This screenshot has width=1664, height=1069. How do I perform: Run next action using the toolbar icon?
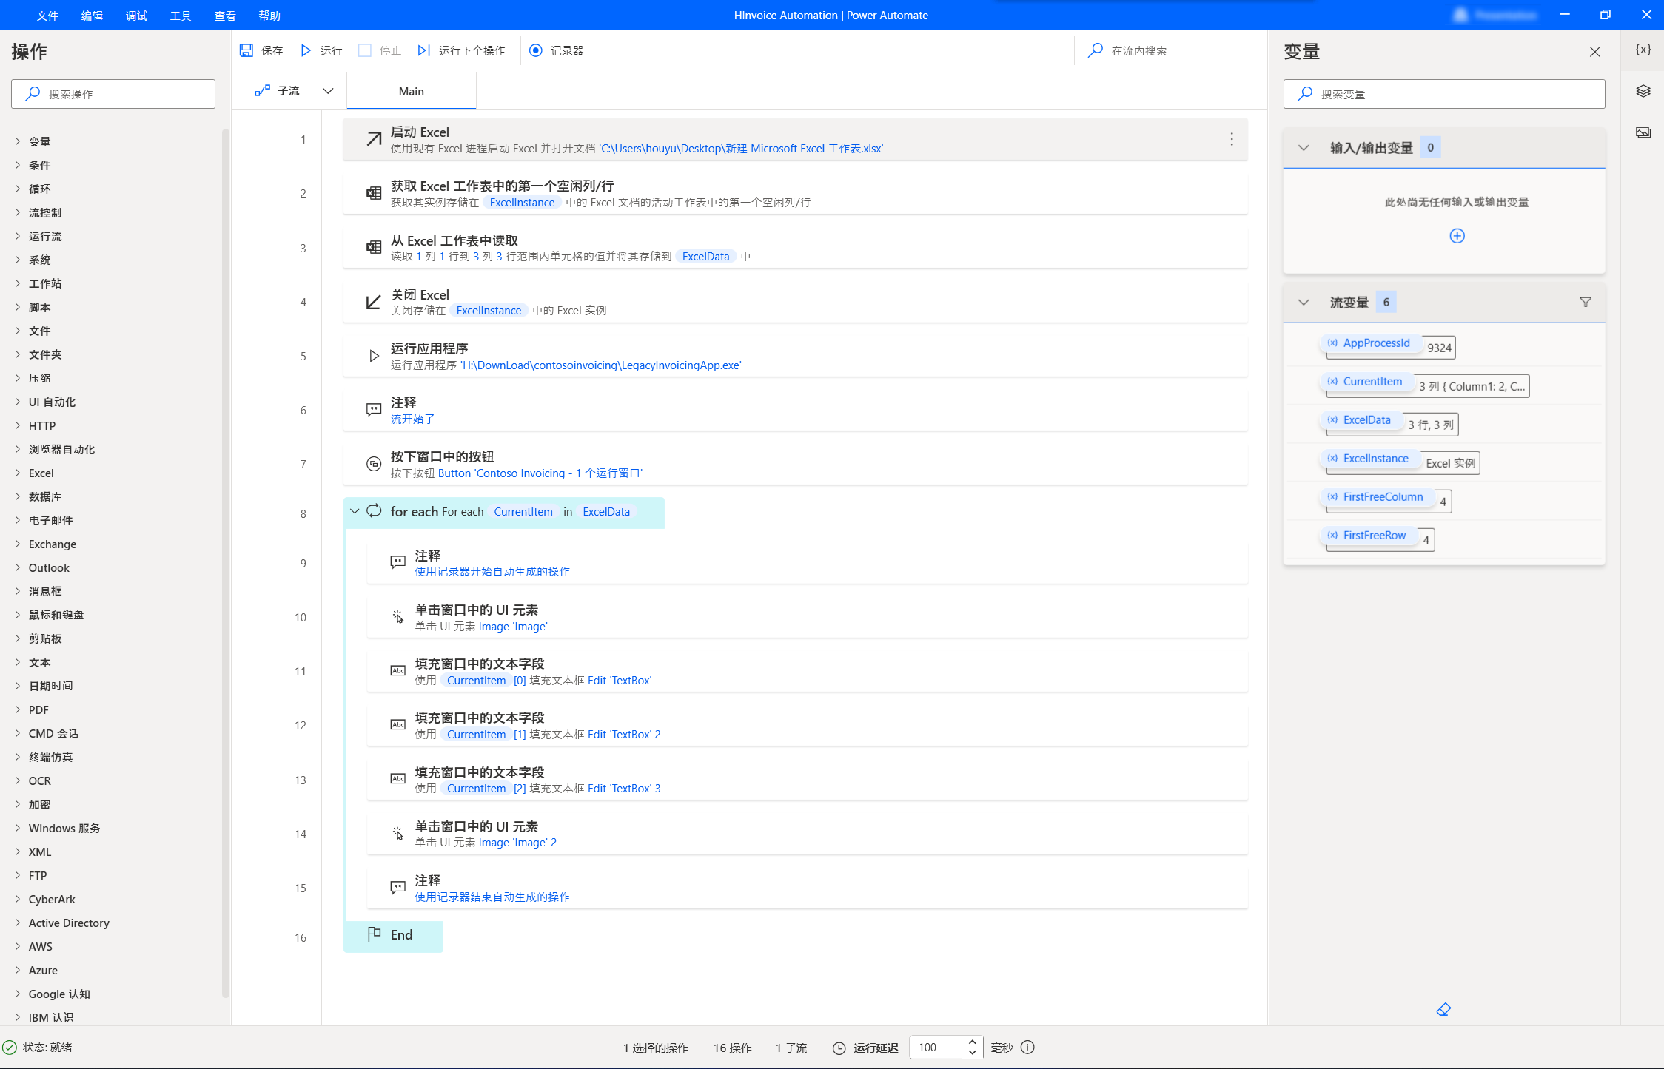(423, 50)
